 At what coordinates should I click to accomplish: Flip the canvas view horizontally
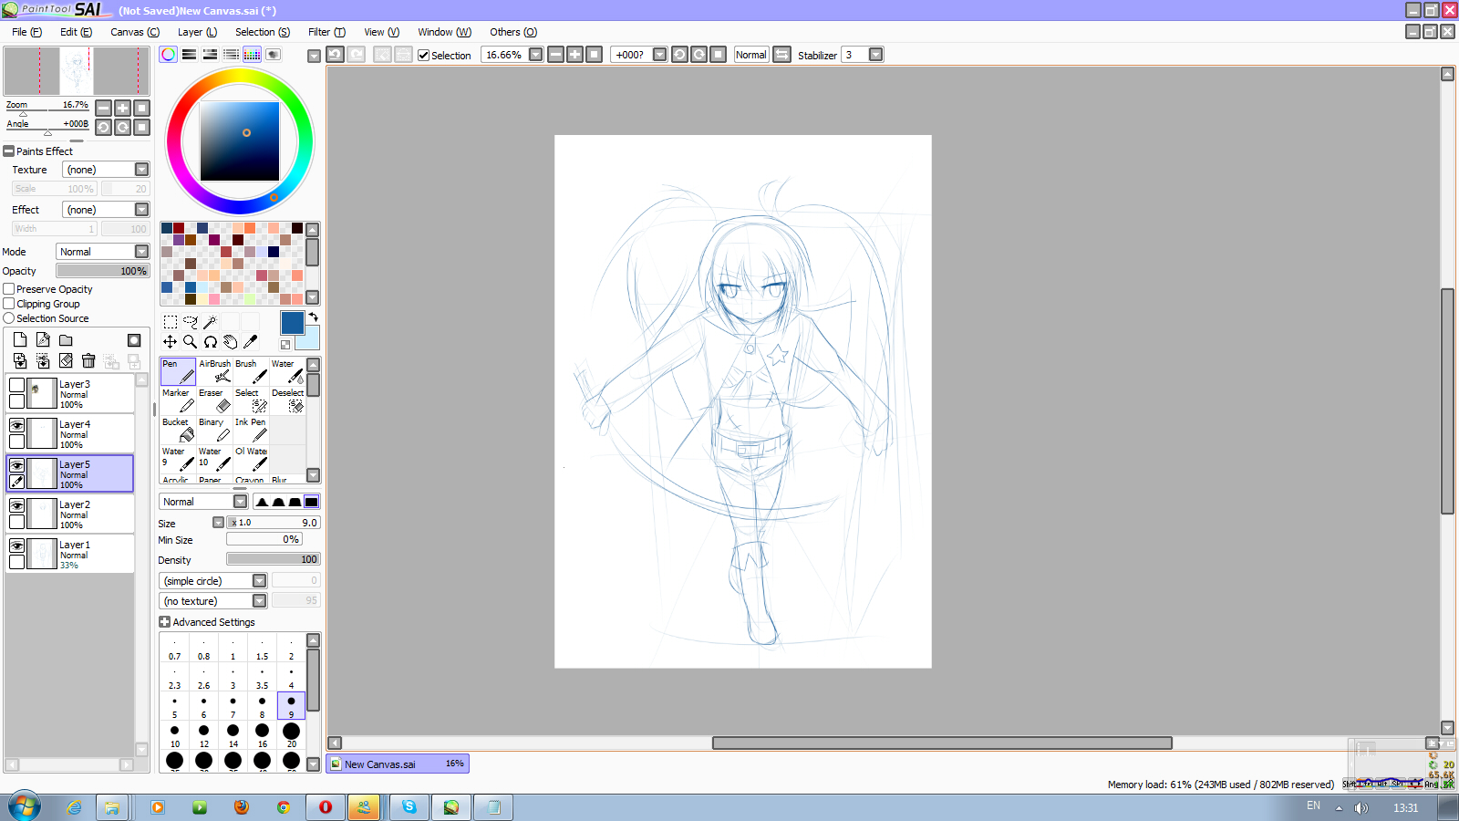pos(781,55)
